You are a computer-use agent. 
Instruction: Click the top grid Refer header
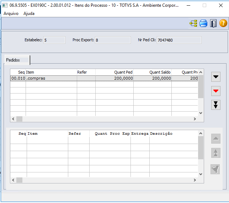(x=86, y=72)
